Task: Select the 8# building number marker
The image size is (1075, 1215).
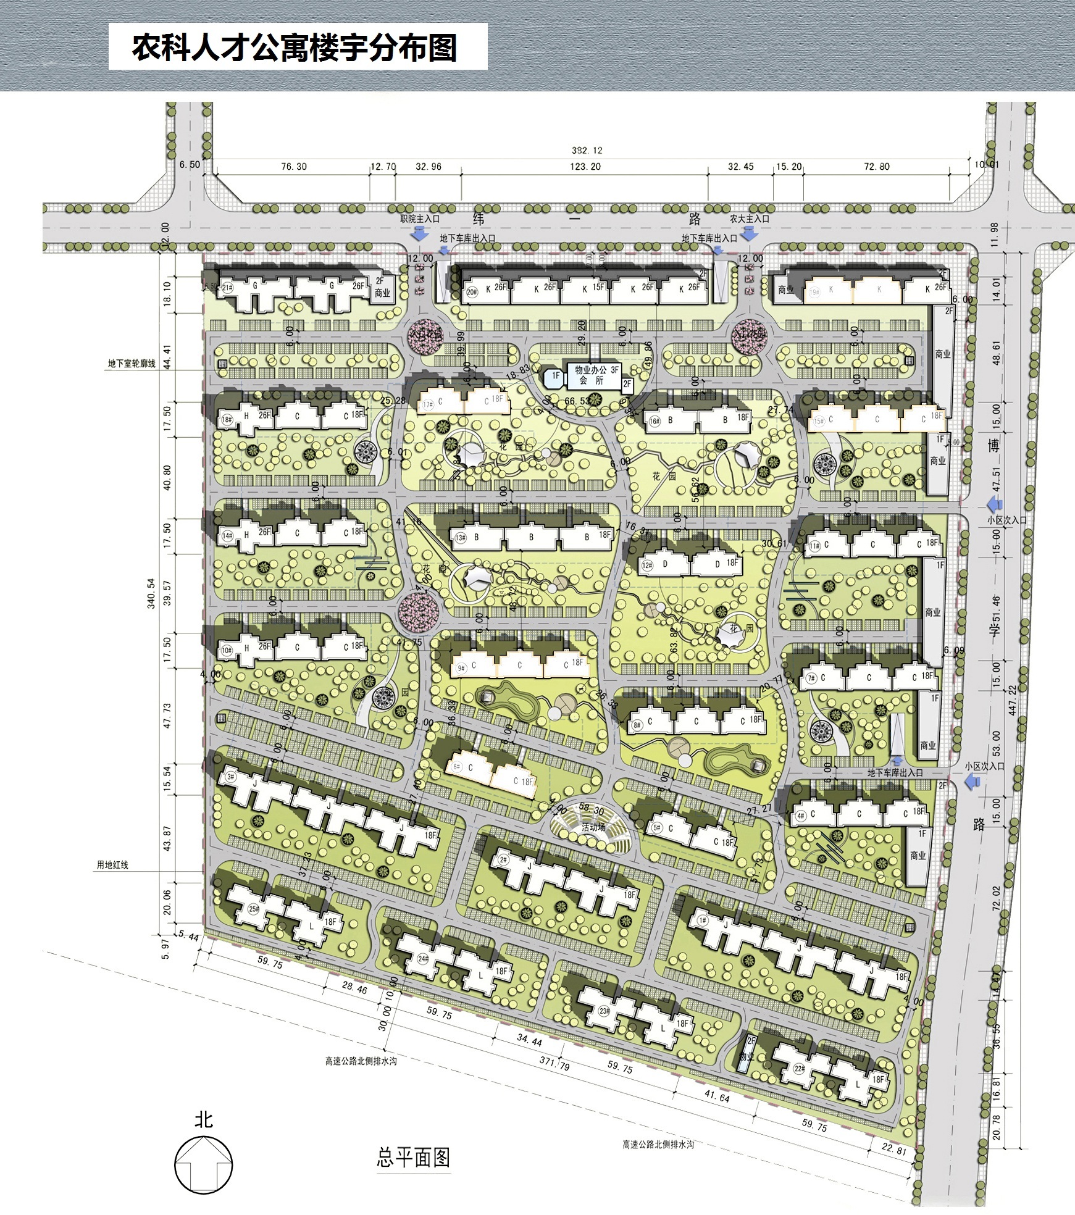Action: click(637, 725)
